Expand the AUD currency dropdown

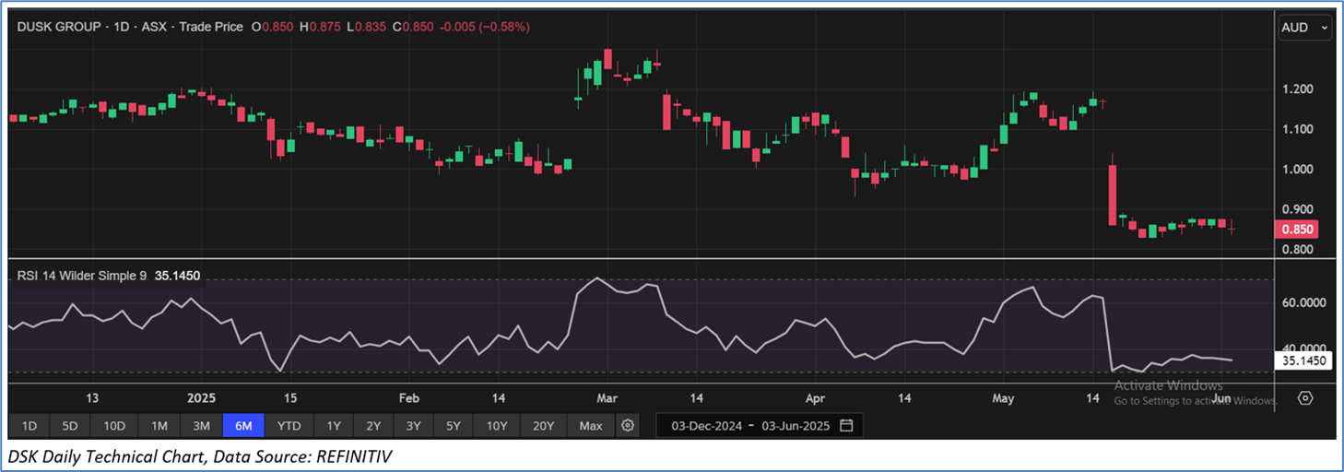point(1304,28)
